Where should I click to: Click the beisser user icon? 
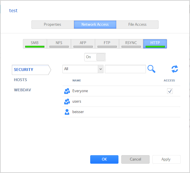click(67, 112)
